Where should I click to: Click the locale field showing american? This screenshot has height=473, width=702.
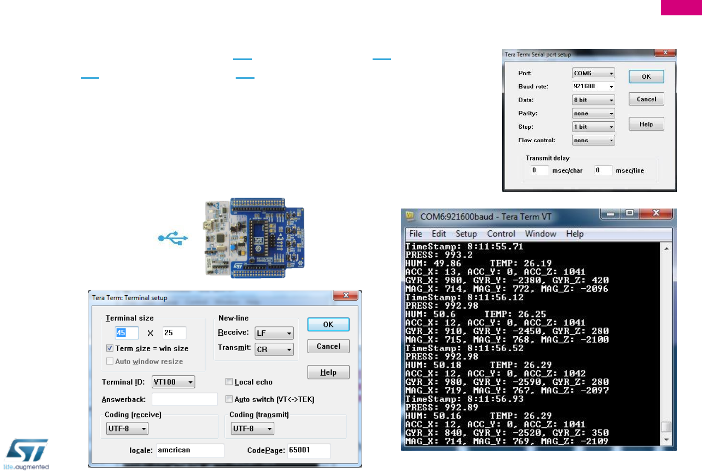(x=190, y=450)
